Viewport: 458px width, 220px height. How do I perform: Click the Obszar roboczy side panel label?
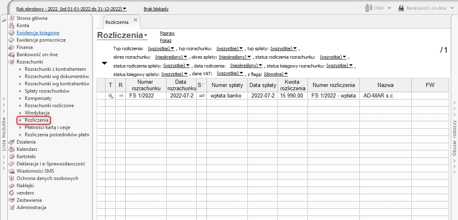tap(454, 137)
